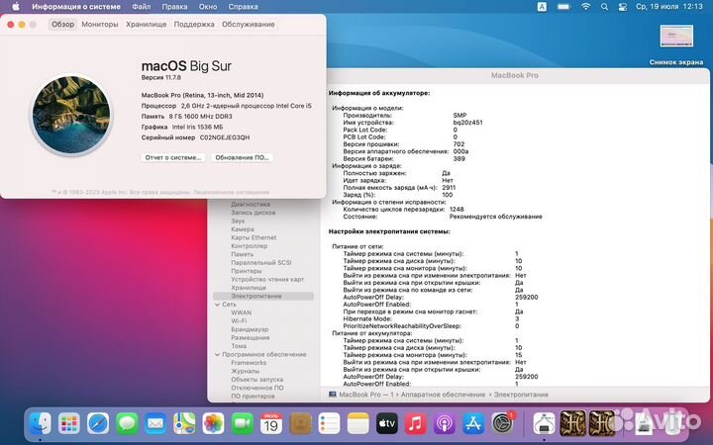Select Диагностика in the sidebar
713x445 pixels.
pos(251,205)
